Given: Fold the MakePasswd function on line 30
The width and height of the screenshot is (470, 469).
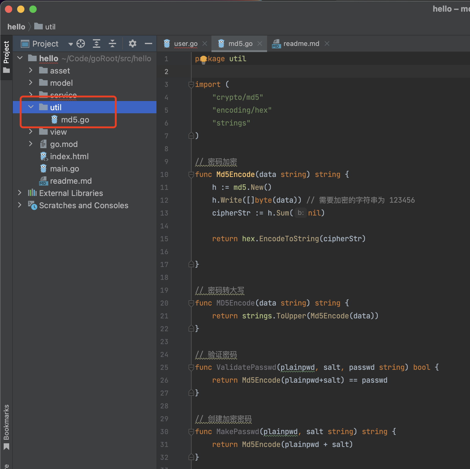Looking at the screenshot, I should tap(191, 432).
